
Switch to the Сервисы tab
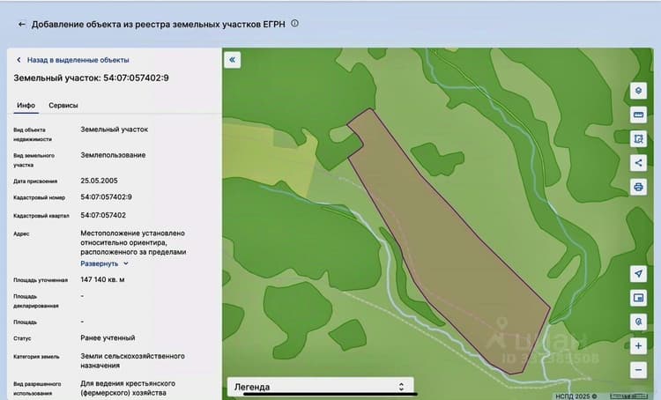(x=63, y=106)
